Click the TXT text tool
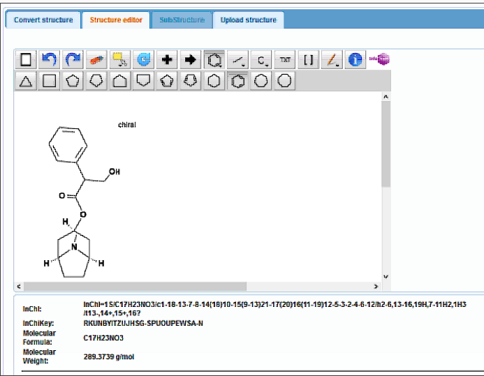This screenshot has height=376, width=484. (x=284, y=59)
